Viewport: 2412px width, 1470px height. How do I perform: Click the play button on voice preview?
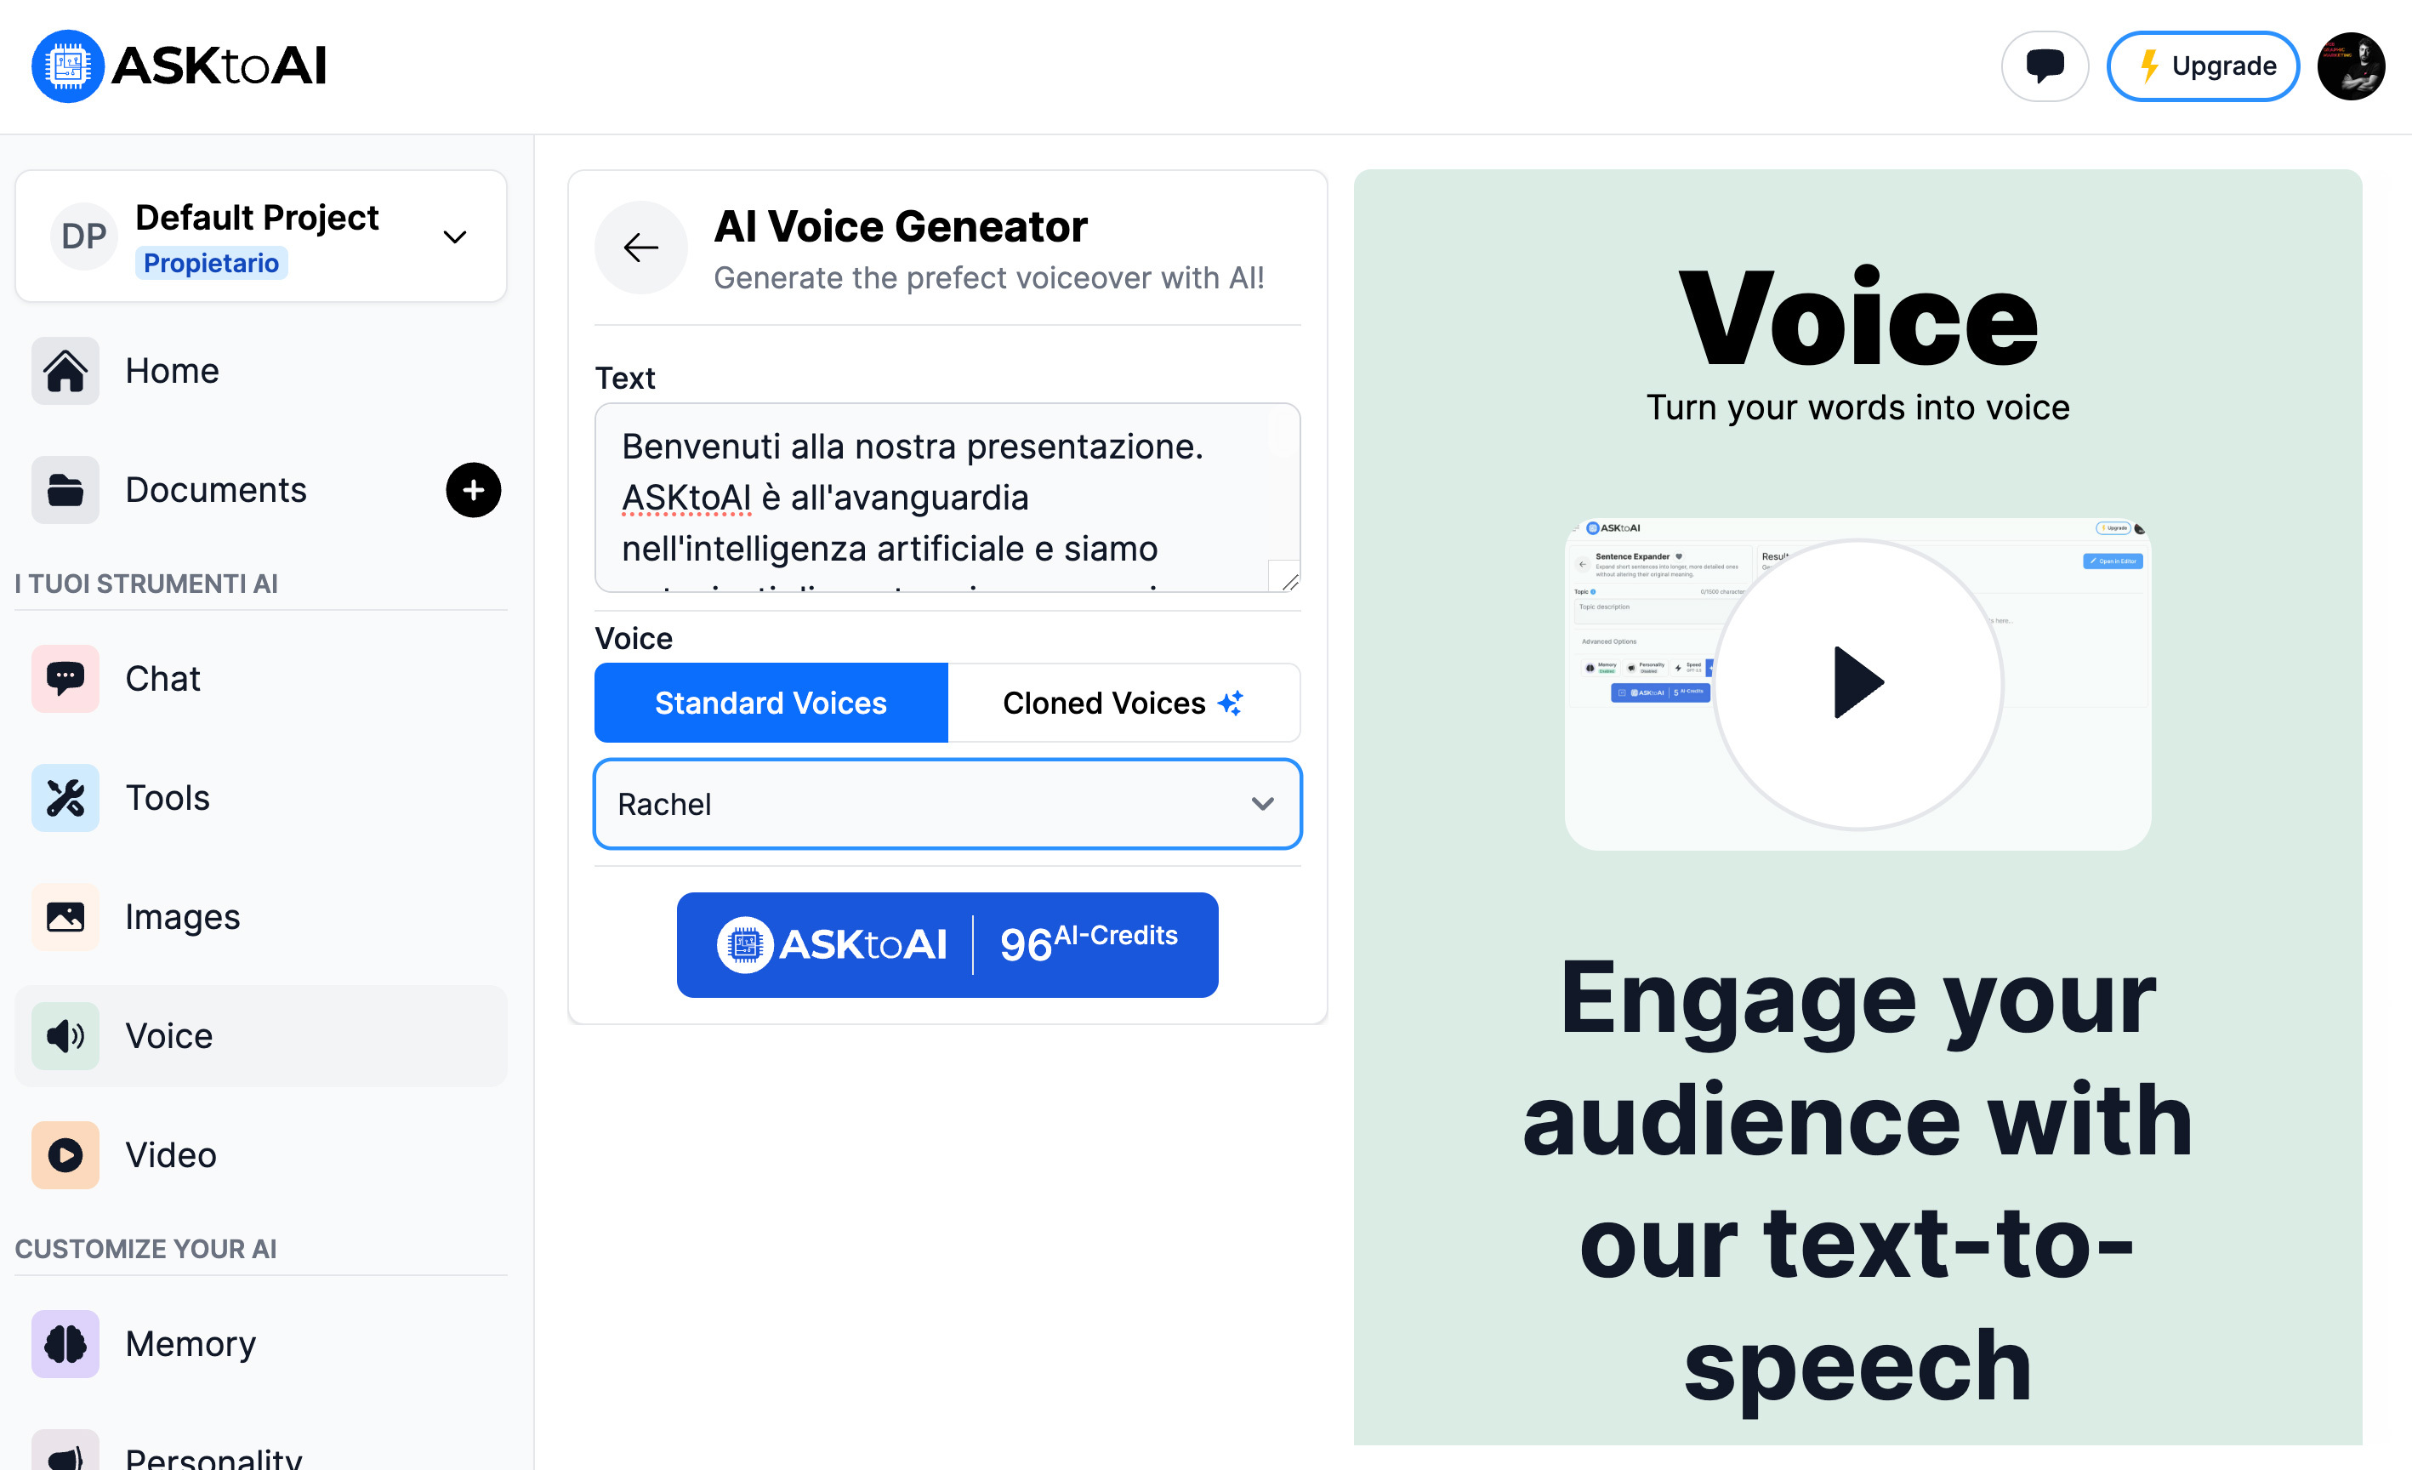(1859, 677)
